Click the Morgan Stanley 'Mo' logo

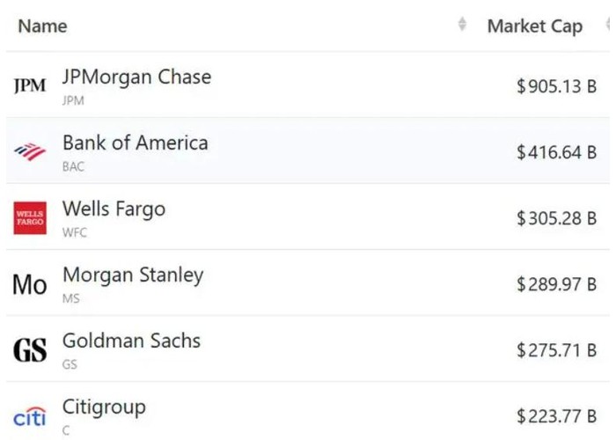30,284
